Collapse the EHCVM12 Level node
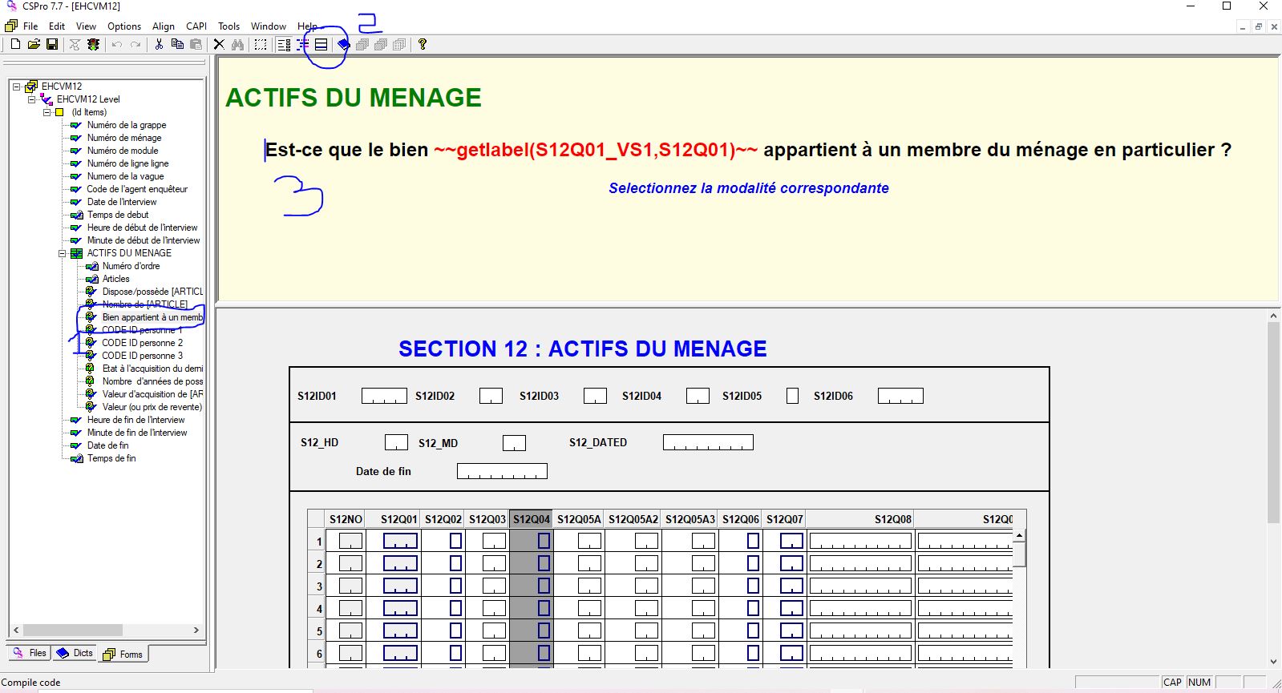 click(x=31, y=99)
